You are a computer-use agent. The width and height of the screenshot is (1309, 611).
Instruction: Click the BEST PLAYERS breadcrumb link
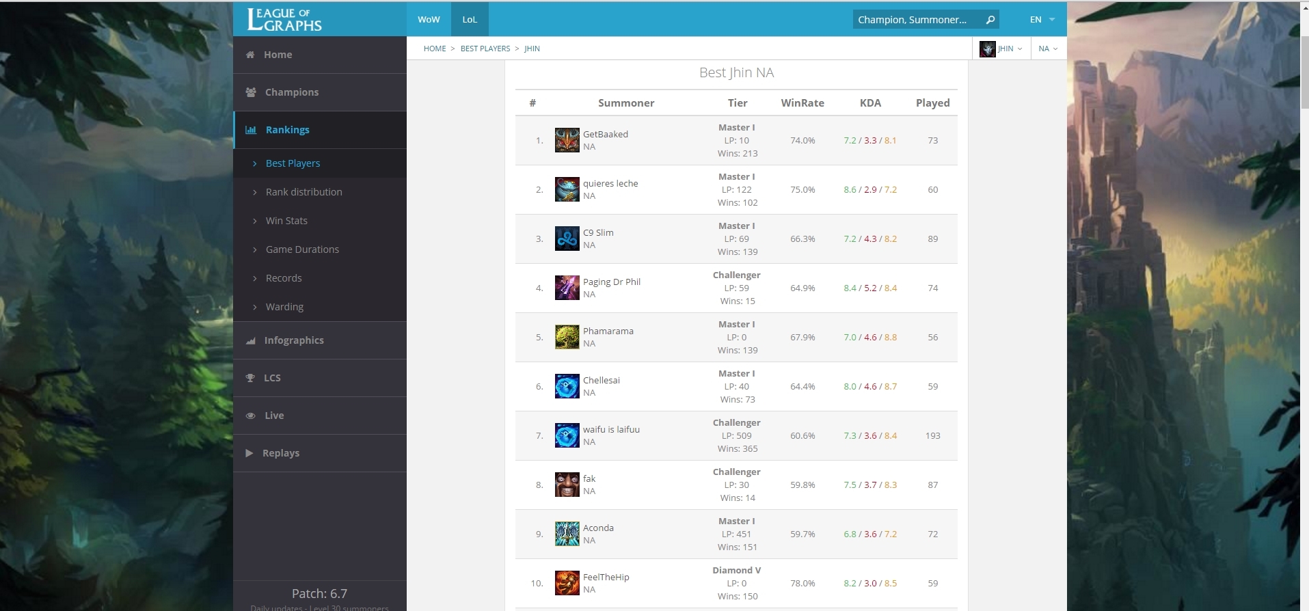(485, 49)
